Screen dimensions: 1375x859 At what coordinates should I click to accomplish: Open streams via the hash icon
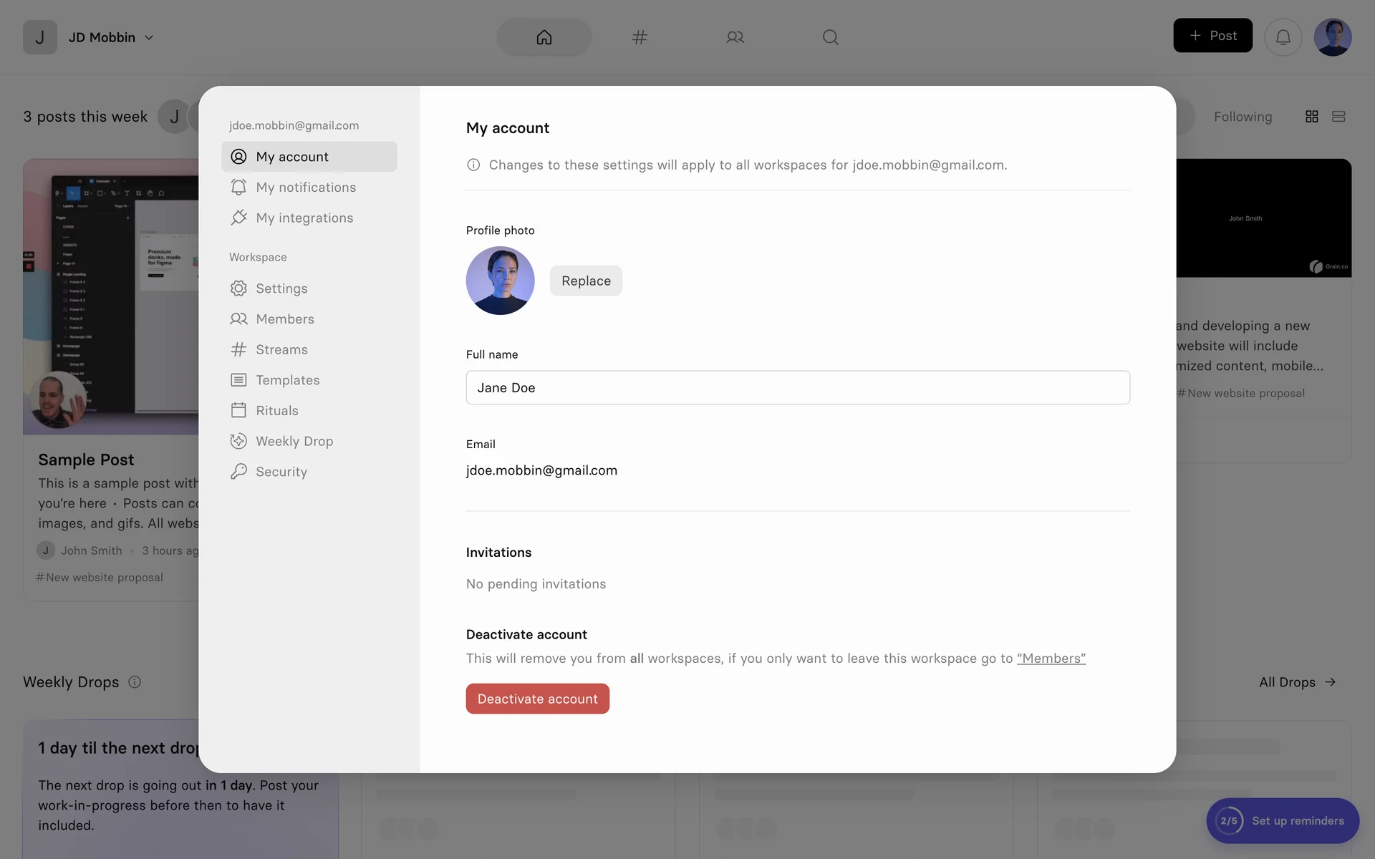[x=640, y=37]
